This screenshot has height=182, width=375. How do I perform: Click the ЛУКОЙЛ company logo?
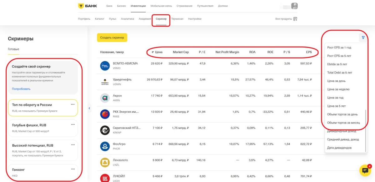[x=105, y=178]
